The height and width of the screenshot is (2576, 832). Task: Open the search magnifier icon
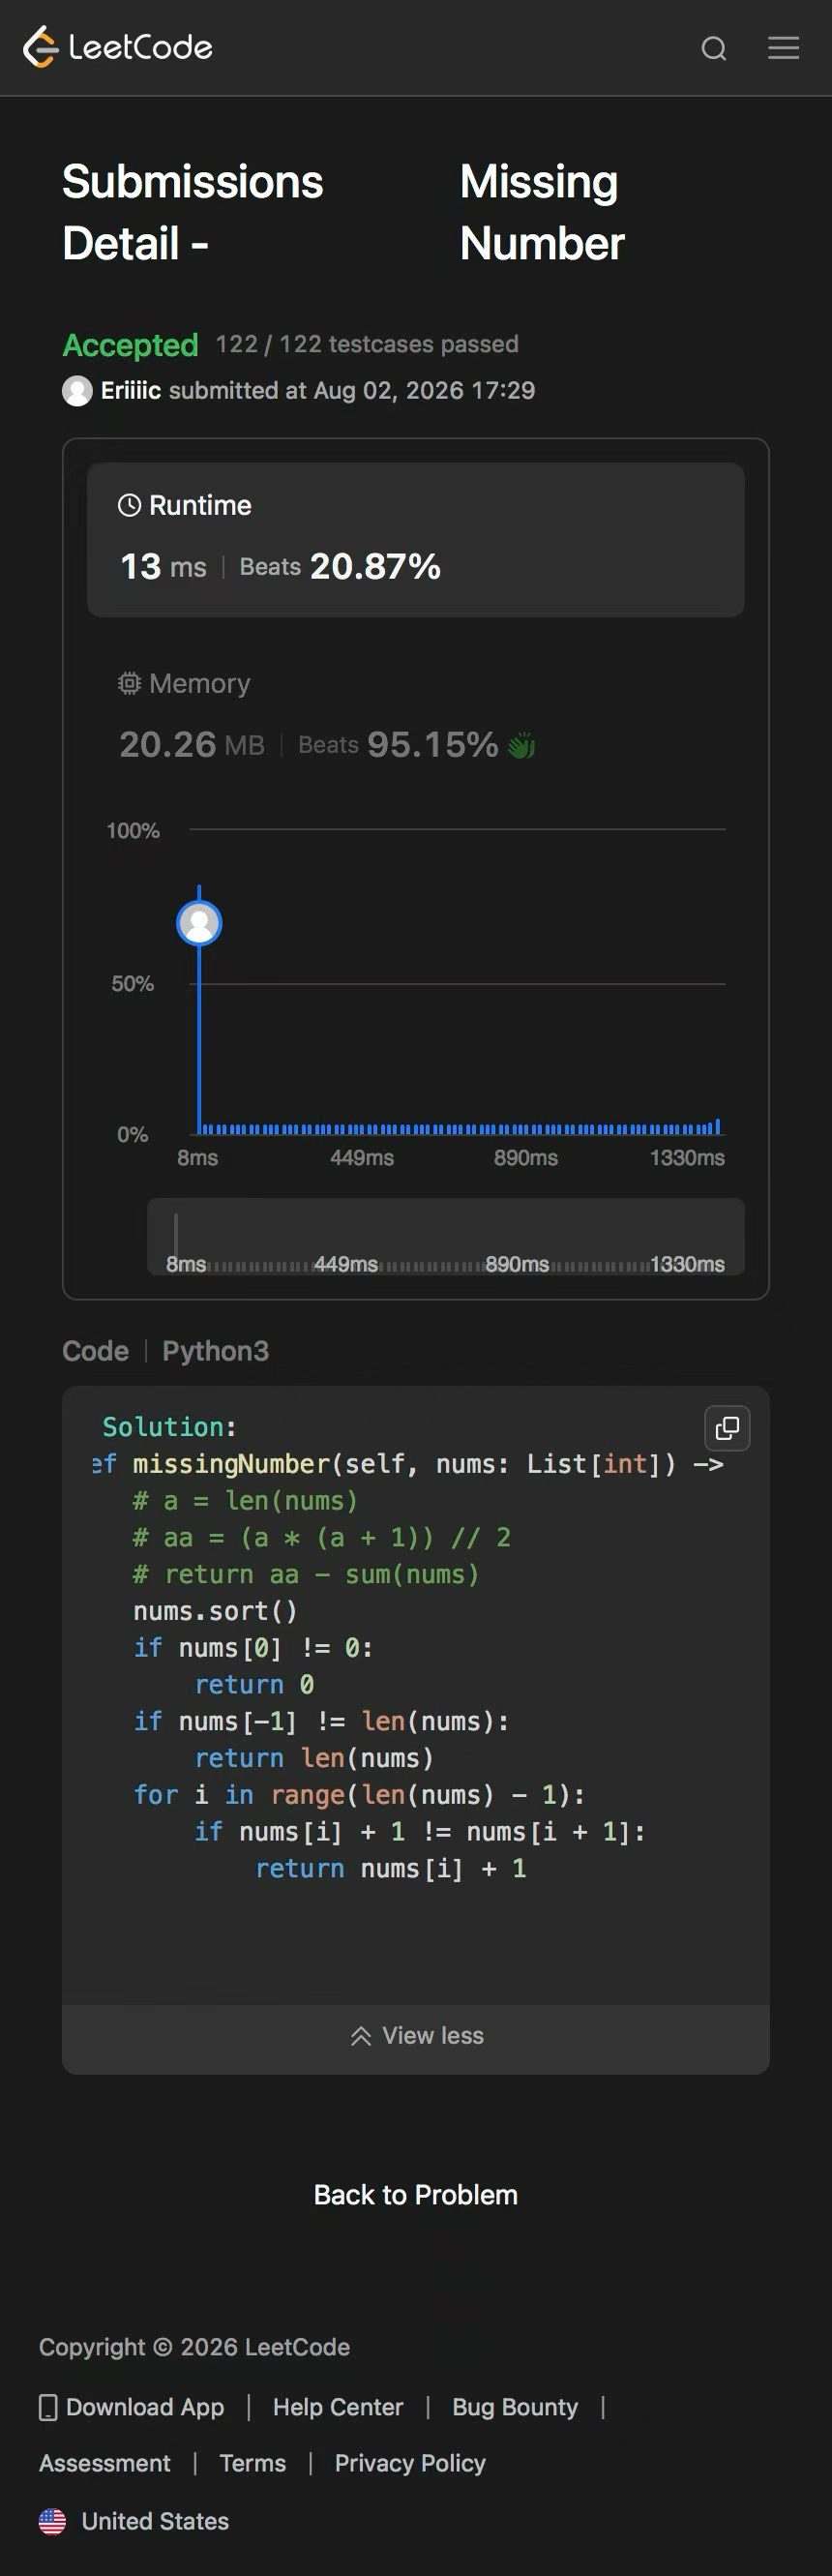coord(714,48)
